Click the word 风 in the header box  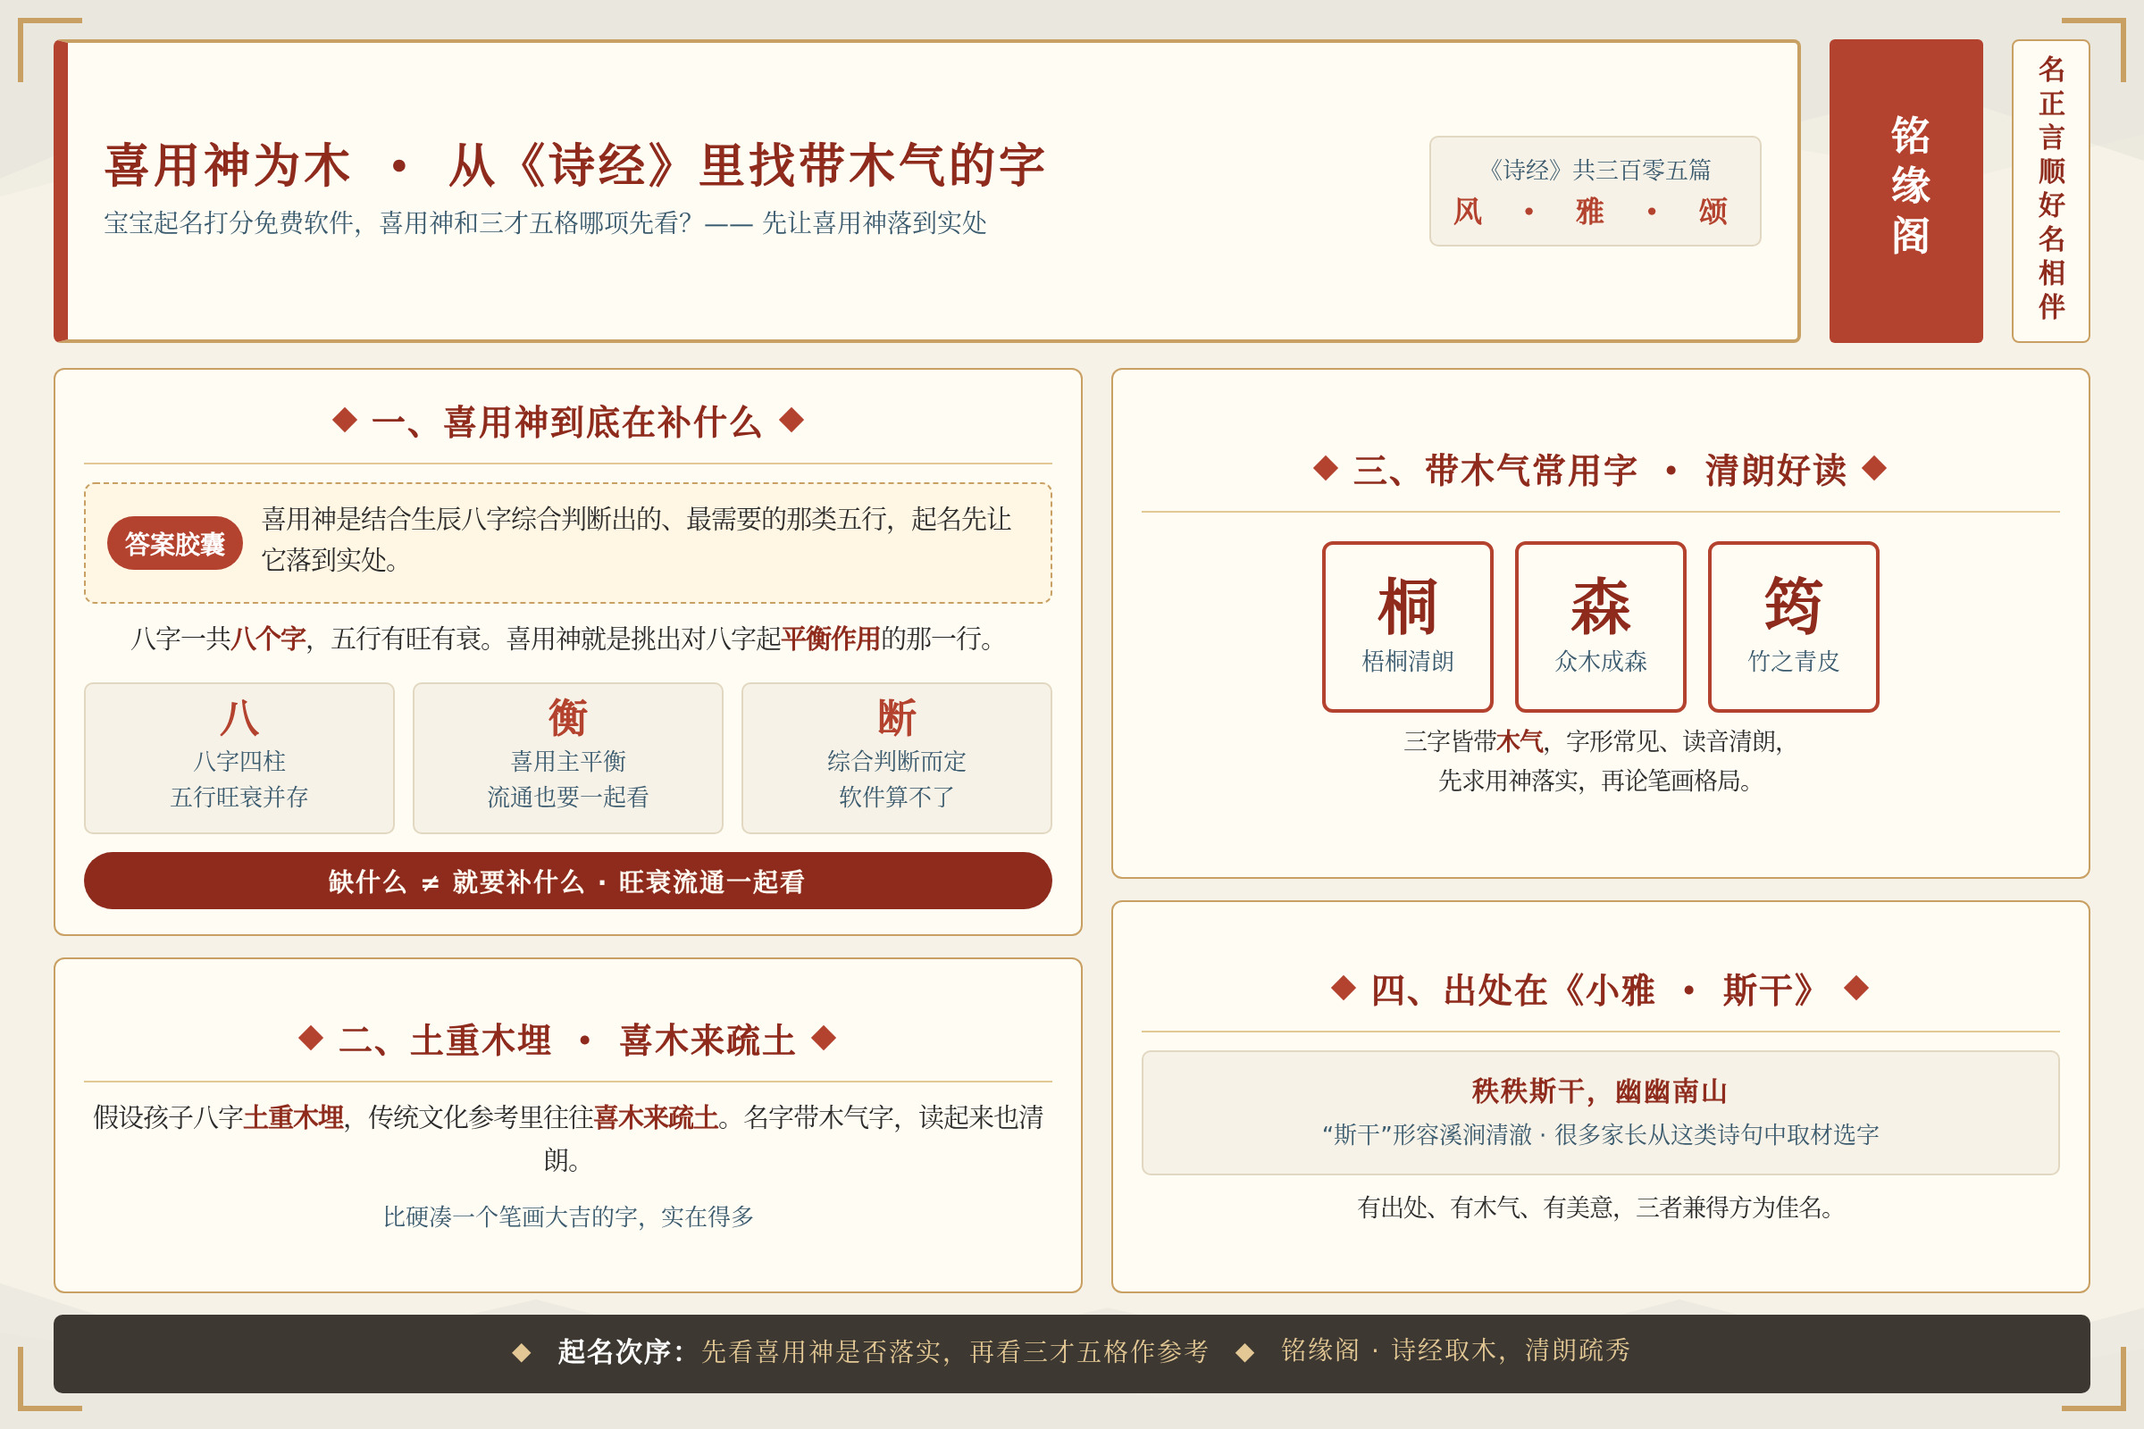(1468, 212)
